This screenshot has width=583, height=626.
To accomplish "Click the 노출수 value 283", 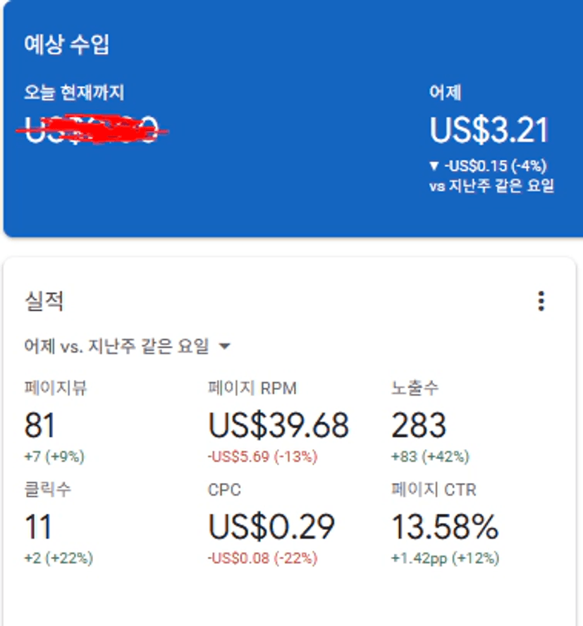I will pyautogui.click(x=419, y=425).
